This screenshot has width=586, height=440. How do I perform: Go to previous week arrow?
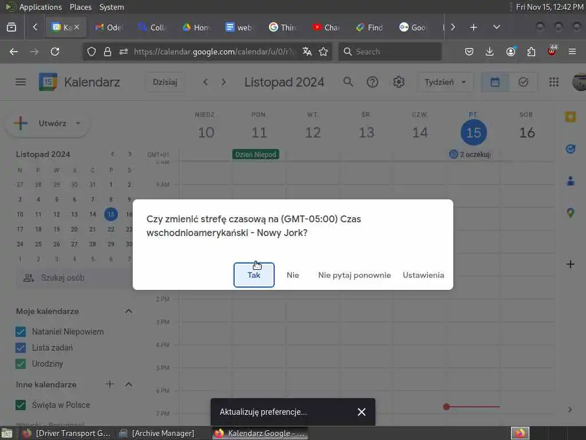pyautogui.click(x=205, y=82)
